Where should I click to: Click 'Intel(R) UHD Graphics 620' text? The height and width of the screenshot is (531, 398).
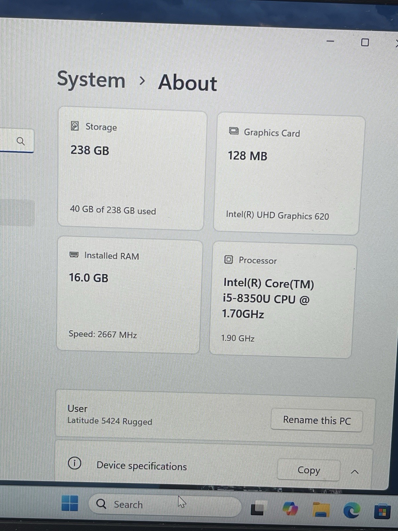(277, 215)
